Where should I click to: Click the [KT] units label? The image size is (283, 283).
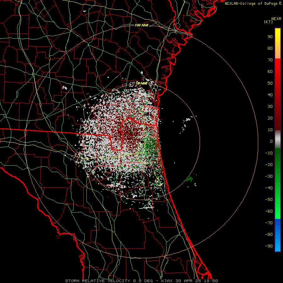point(269,22)
